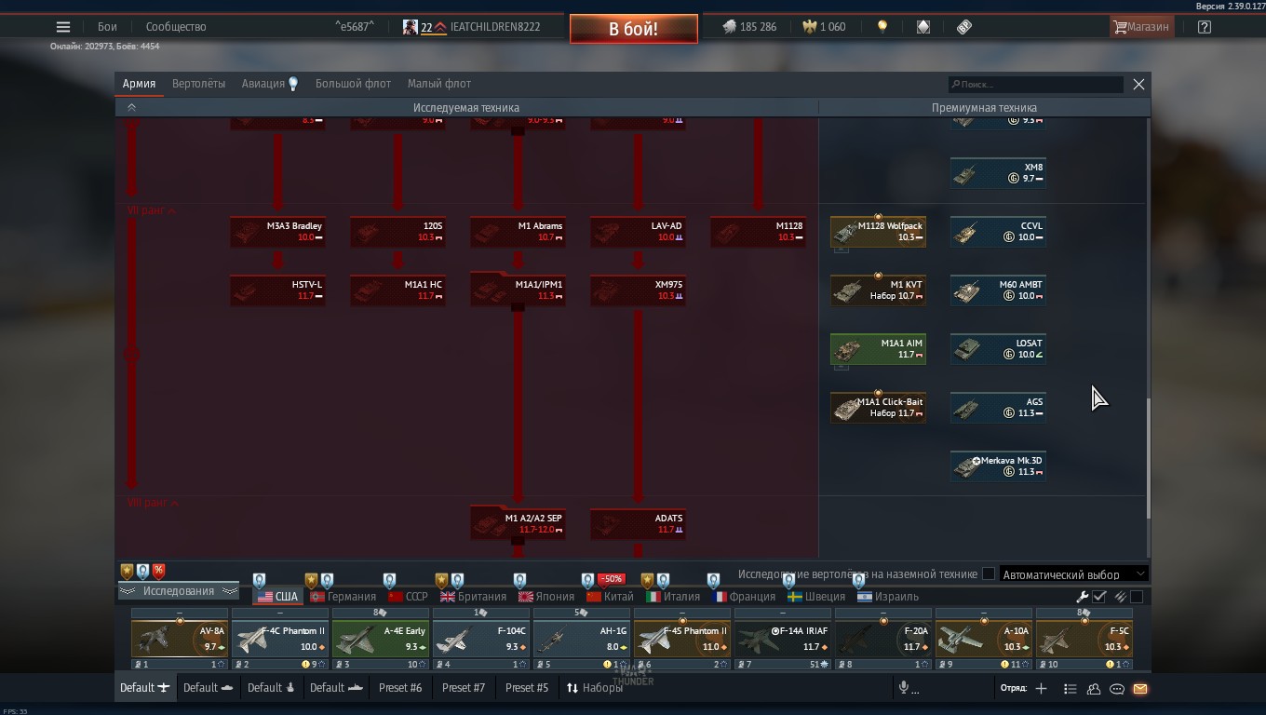This screenshot has height=715, width=1266.
Task: Open the Магазин shop cart
Action: 1141,27
